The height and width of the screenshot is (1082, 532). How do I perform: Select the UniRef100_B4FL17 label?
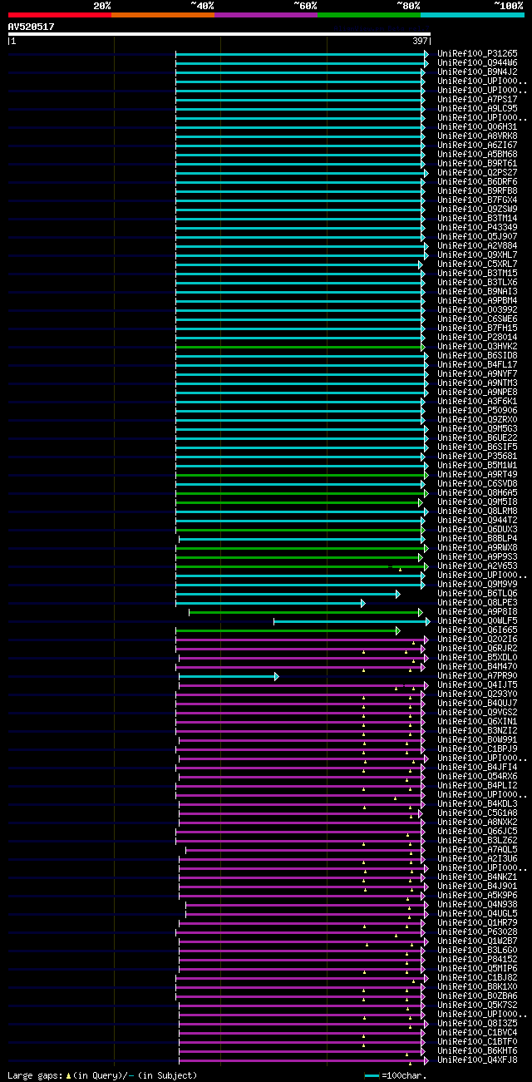click(477, 365)
